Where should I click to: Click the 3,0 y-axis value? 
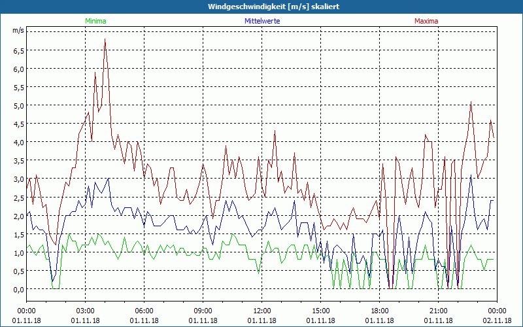(19, 179)
